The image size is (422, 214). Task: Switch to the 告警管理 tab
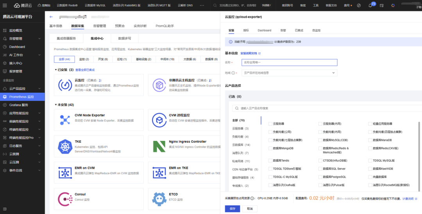pos(100,26)
